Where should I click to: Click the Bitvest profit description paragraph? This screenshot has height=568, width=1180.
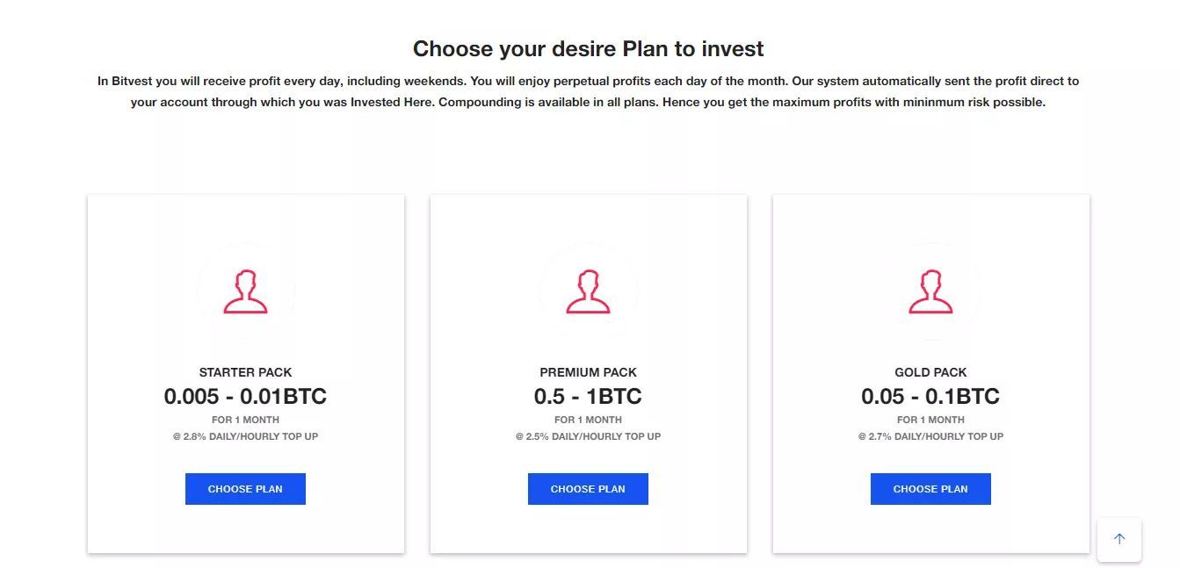(588, 91)
